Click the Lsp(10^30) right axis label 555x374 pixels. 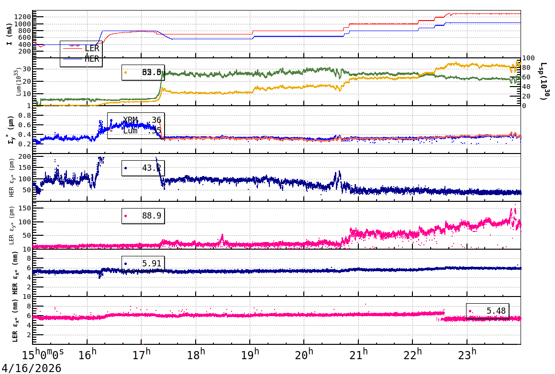coord(545,82)
